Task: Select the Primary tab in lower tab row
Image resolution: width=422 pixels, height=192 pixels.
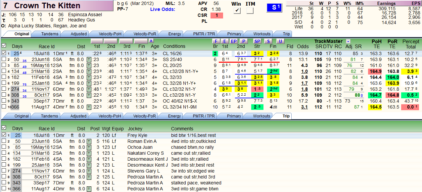Action: point(234,116)
